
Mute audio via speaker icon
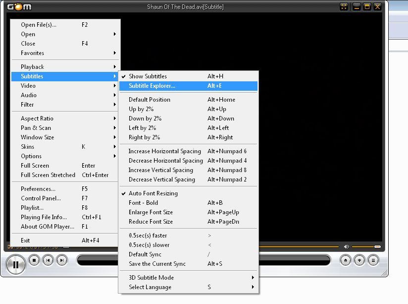(x=346, y=246)
